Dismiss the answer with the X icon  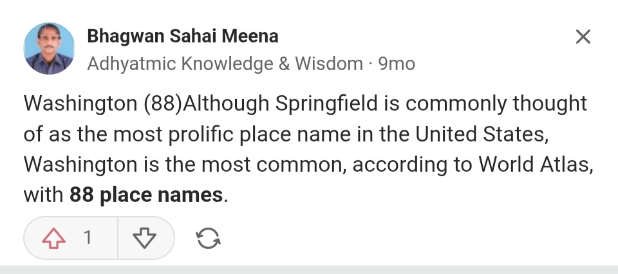tap(583, 37)
